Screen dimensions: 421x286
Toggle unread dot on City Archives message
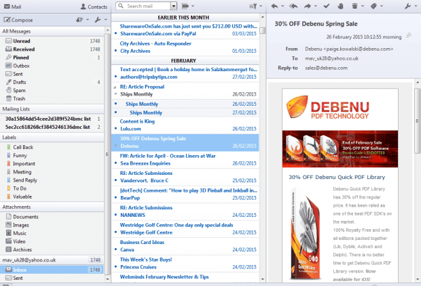pos(116,49)
